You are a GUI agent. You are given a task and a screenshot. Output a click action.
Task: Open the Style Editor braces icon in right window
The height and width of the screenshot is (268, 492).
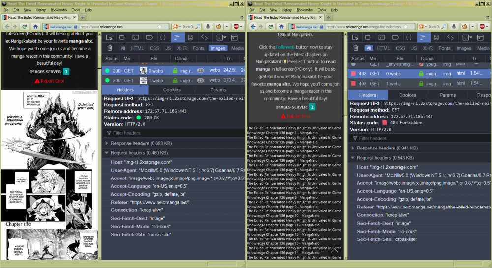409,37
